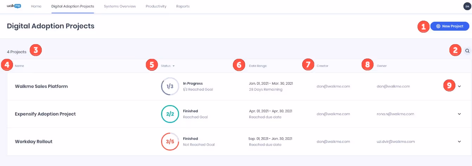Click the 2/2 progress ring for Expensify Adoption Project
472x166 pixels.
click(170, 114)
